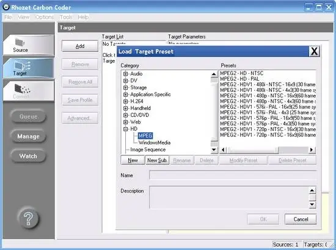The height and width of the screenshot is (250, 336).
Task: Choose MPEG2 HDV1 720p NTSC 60 frame preset
Action: click(x=268, y=135)
